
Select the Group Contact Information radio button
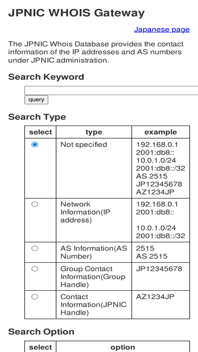(34, 269)
